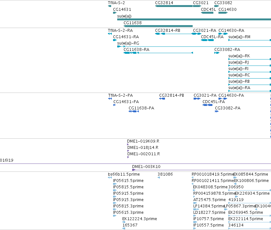This screenshot has width=271, height=230.
Task: Click the CG14631 gene label
Action: [122, 9]
